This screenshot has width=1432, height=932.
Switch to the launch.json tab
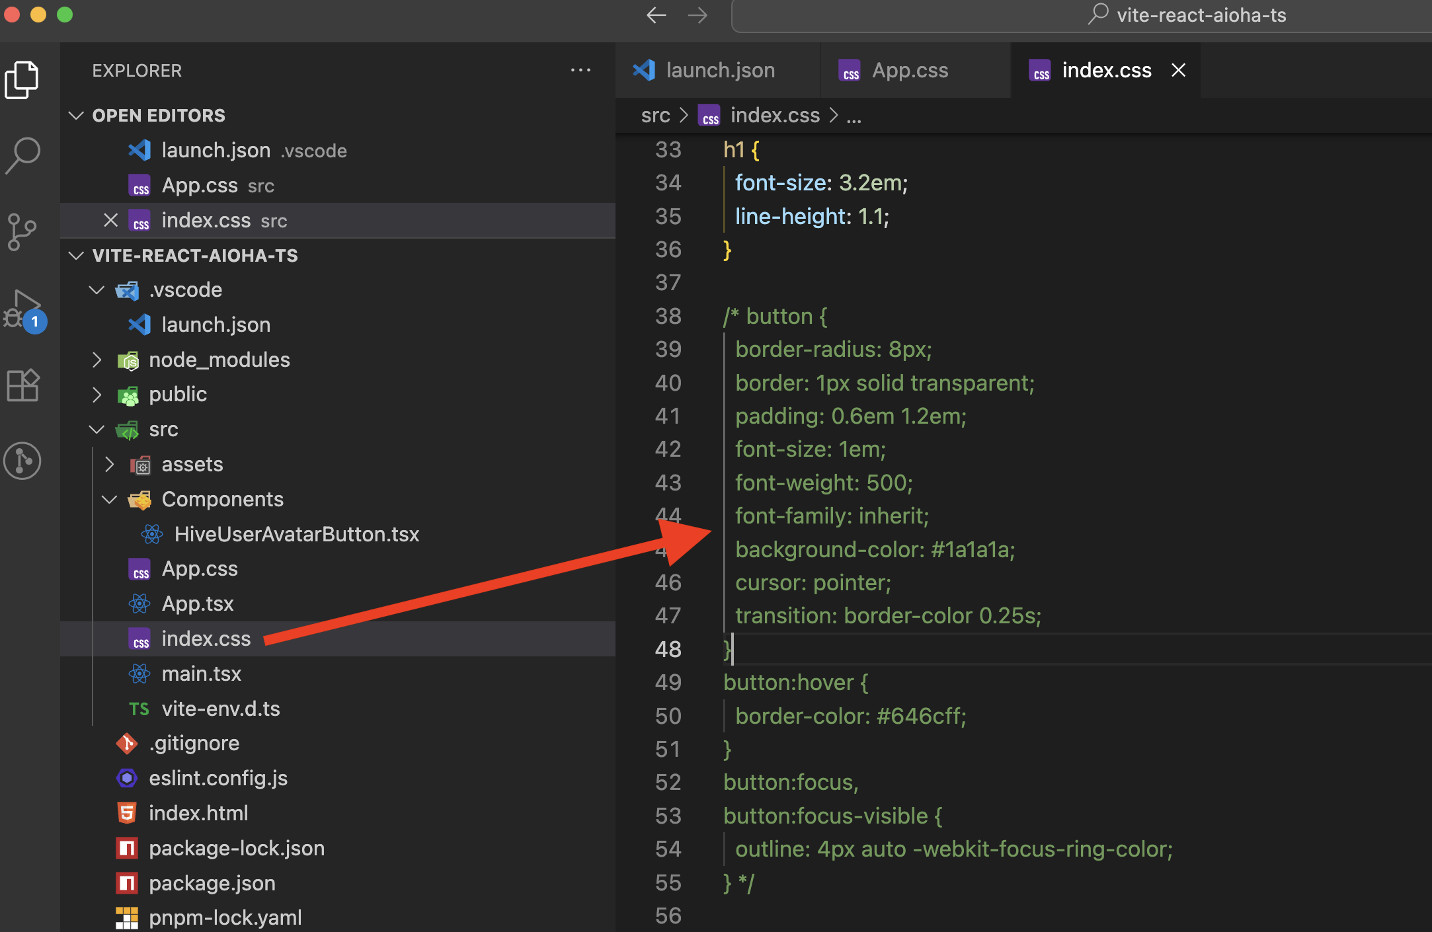click(717, 70)
